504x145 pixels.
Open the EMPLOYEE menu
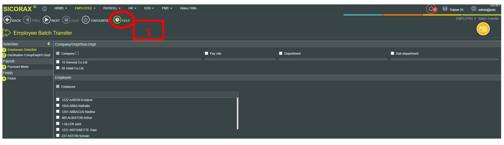(85, 8)
